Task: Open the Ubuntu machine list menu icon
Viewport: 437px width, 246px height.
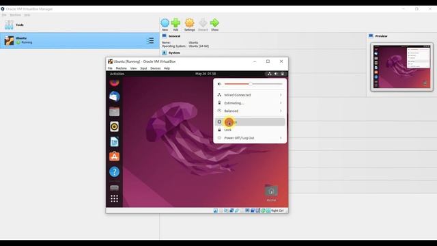Action: tap(150, 41)
